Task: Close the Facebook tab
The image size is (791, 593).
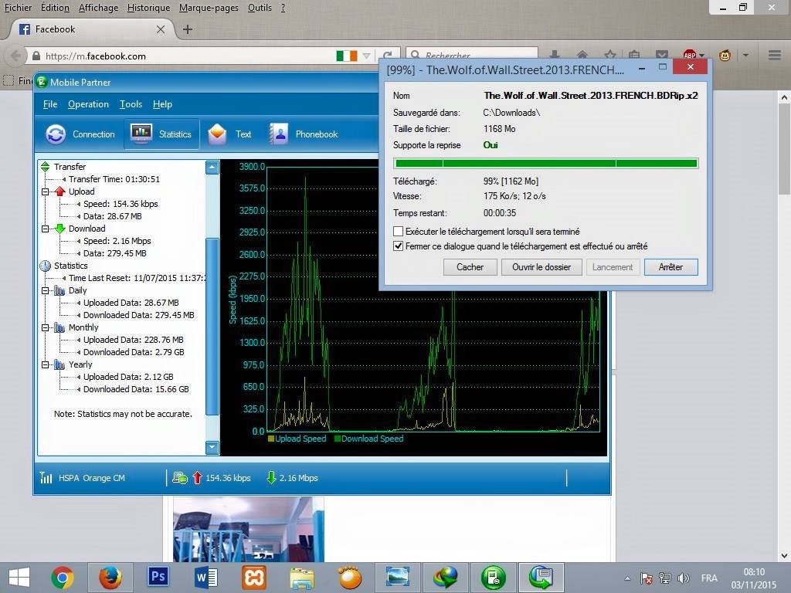Action: coord(161,29)
